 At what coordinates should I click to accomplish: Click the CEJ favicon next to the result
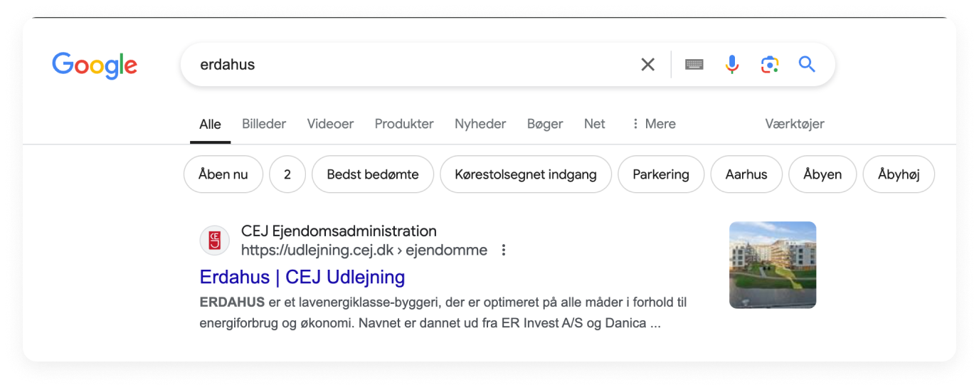pos(215,241)
